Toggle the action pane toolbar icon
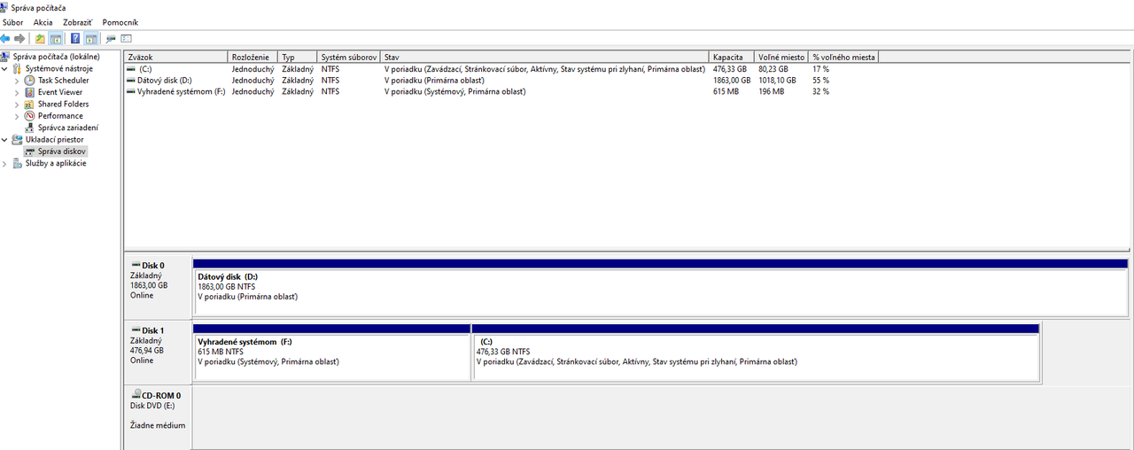The width and height of the screenshot is (1134, 450). tap(89, 38)
